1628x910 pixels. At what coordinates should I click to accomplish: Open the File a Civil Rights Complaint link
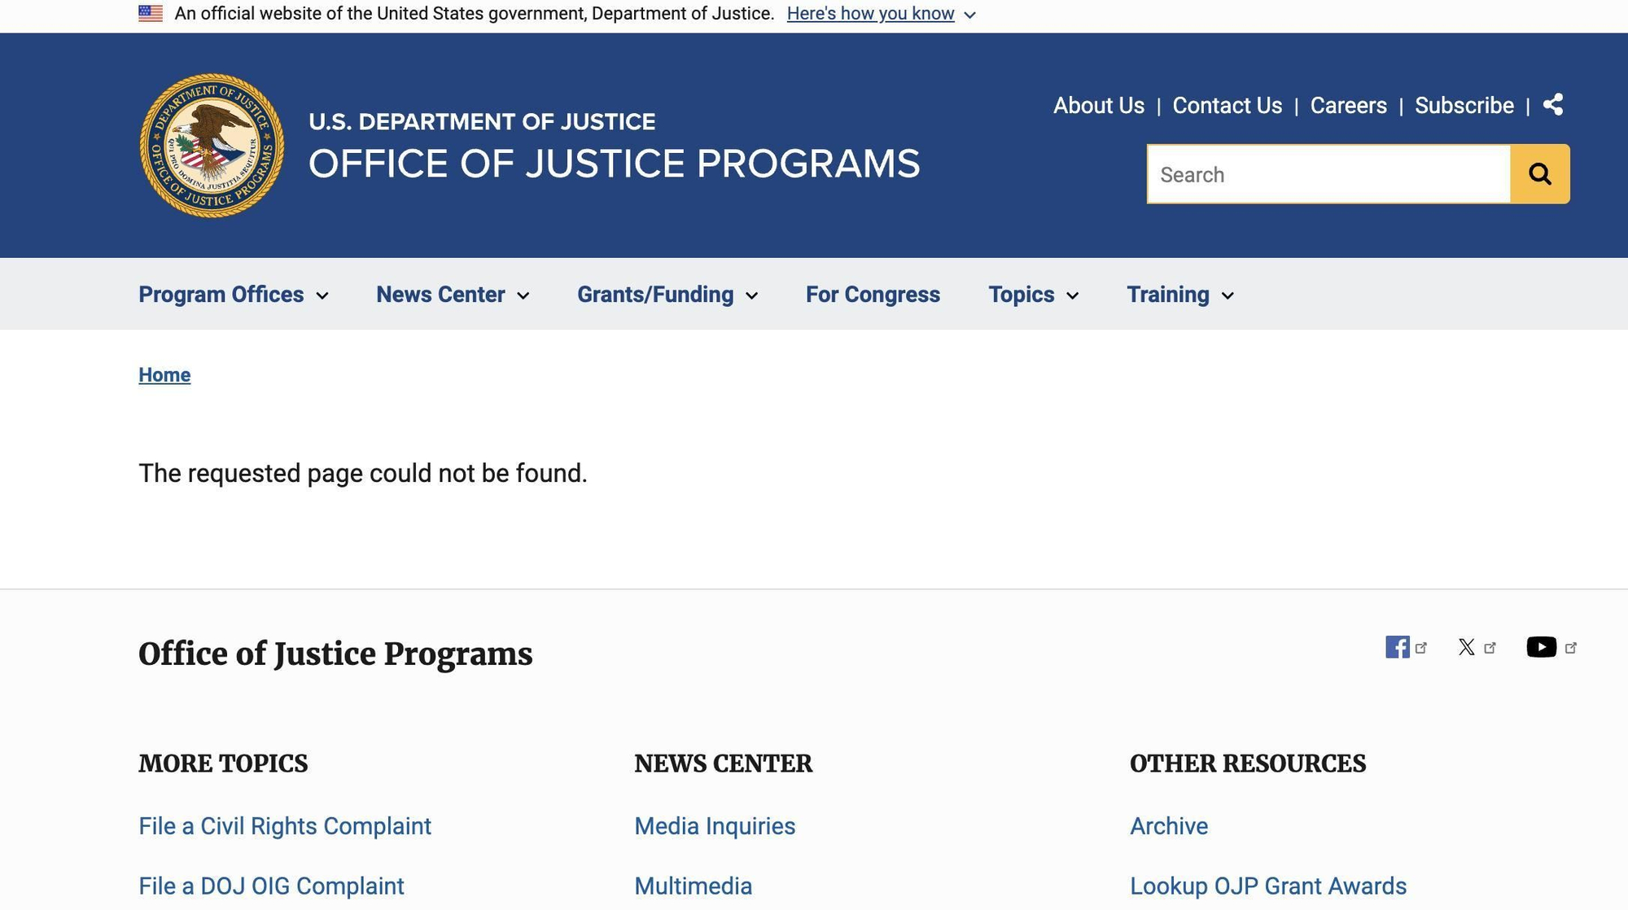(x=285, y=826)
